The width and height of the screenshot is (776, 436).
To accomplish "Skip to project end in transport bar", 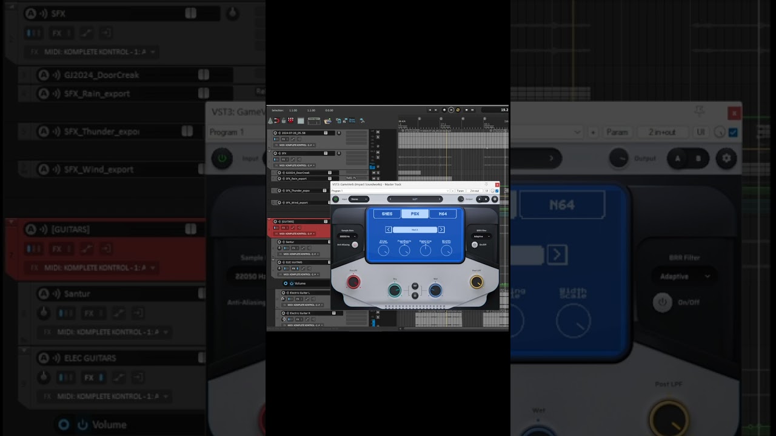I will tap(436, 110).
